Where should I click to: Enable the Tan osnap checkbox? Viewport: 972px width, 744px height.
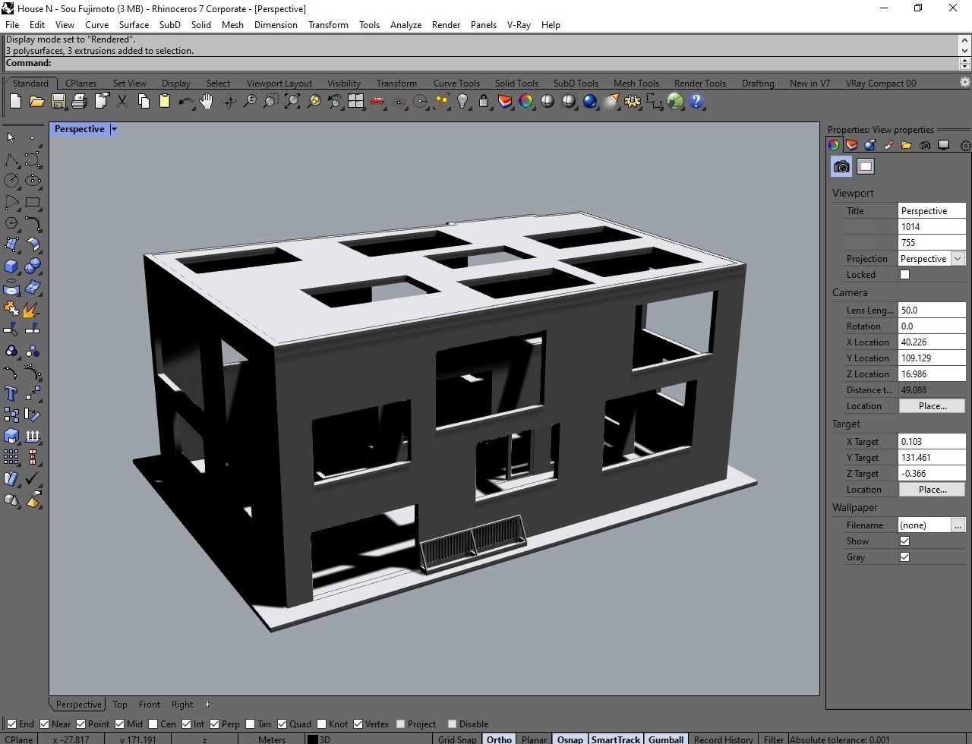(x=250, y=724)
